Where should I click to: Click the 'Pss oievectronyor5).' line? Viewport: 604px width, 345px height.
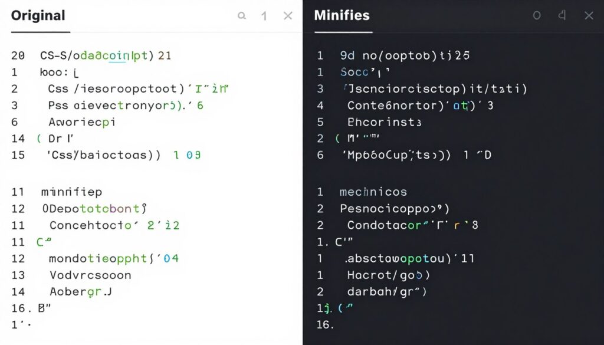click(x=126, y=105)
